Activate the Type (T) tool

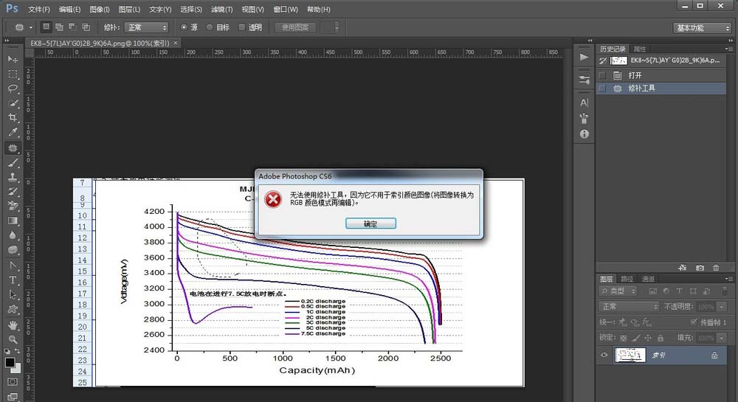[13, 280]
